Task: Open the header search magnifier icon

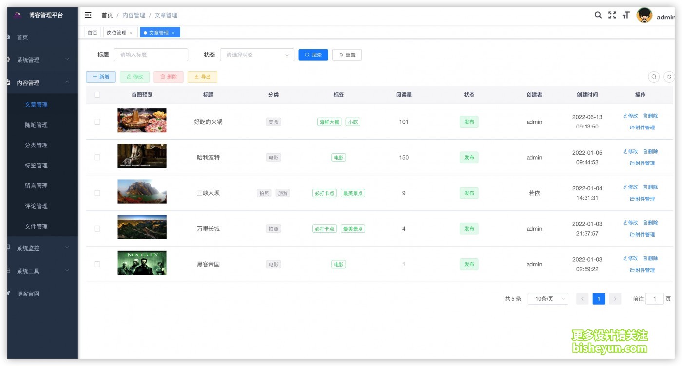Action: (598, 15)
